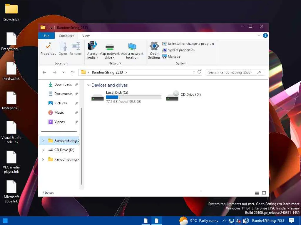Expand the CD Drive (D:) tree node
Viewport: 301px width, 225px height.
coord(43,150)
